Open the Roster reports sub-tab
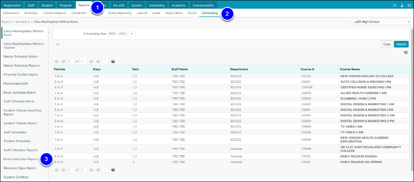Viewport: 414px width, 182px height. pyautogui.click(x=192, y=13)
